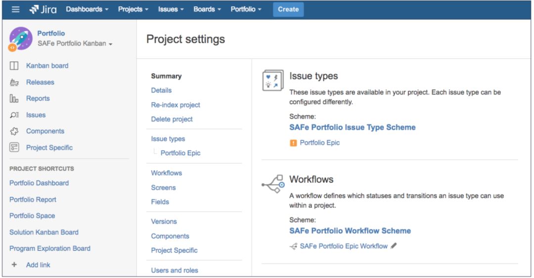Viewport: 534px width, 278px height.
Task: Select Versions in settings navigation
Action: [x=164, y=222]
